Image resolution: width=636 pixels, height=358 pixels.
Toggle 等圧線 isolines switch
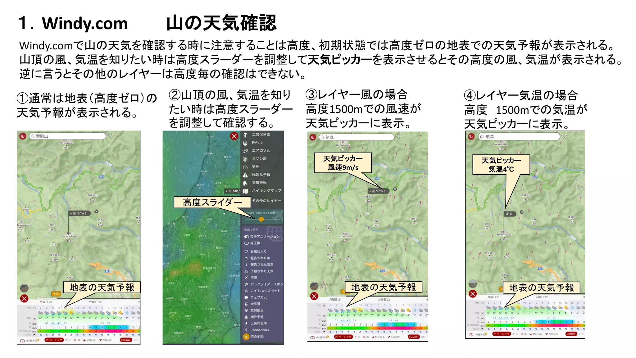247,243
